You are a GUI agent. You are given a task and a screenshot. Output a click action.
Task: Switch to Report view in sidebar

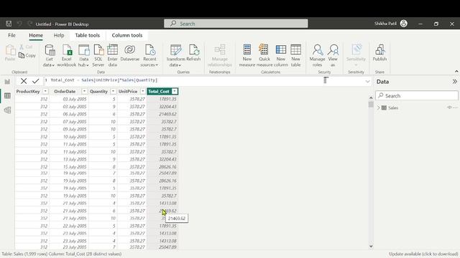[x=7, y=82]
